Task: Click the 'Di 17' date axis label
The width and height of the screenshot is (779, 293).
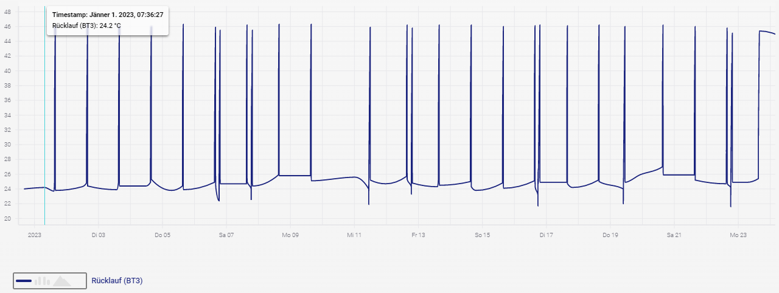Action: point(546,235)
